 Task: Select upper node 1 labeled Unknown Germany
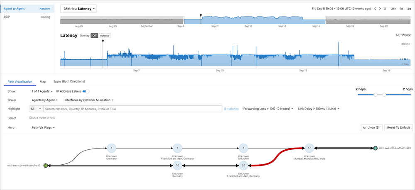(x=111, y=148)
